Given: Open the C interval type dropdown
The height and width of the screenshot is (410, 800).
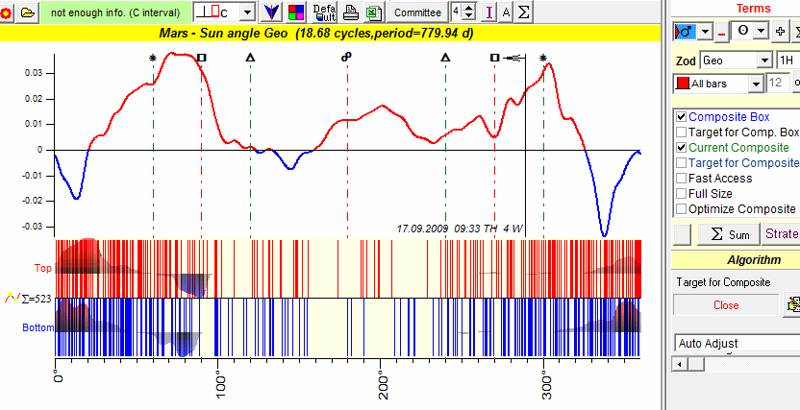Looking at the screenshot, I should point(247,12).
